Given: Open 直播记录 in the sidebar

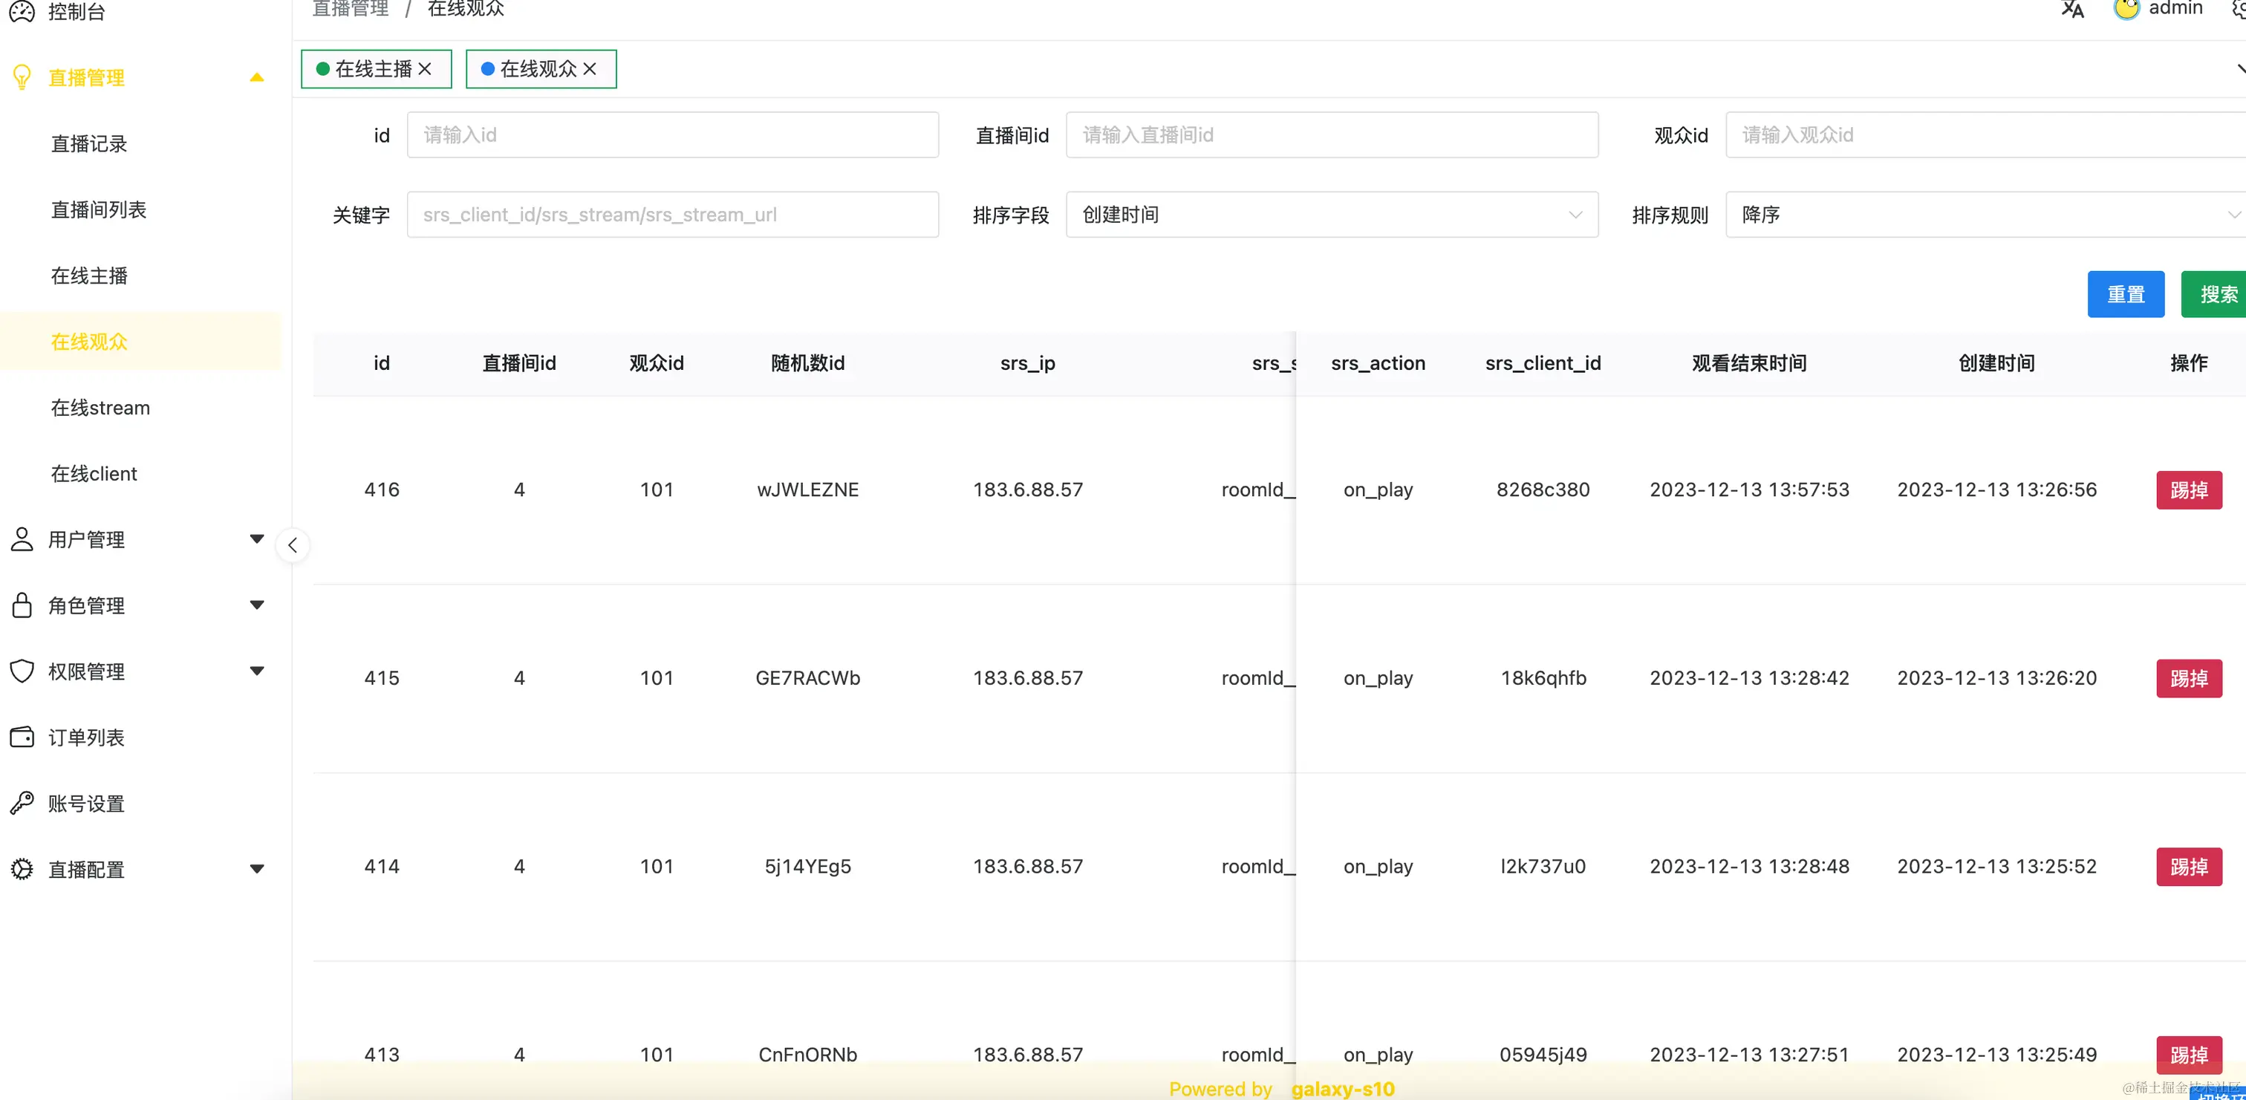Looking at the screenshot, I should coord(89,144).
